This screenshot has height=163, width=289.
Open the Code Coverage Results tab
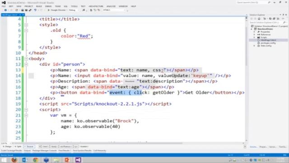[x=11, y=151]
